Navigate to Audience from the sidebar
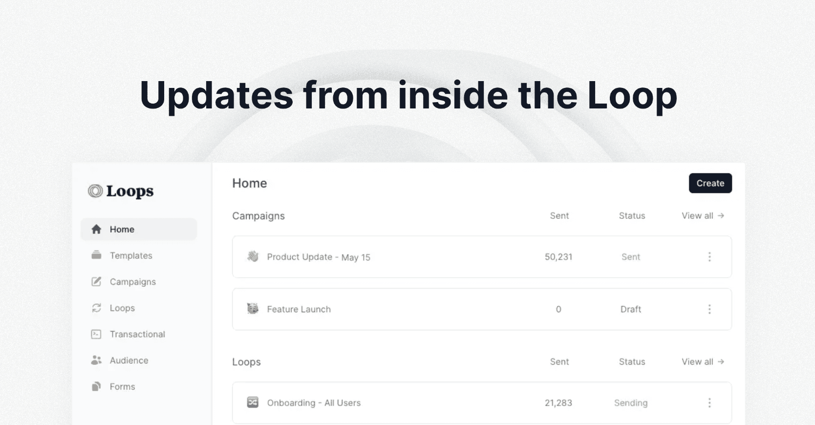Screen dimensions: 815x425 coord(129,360)
